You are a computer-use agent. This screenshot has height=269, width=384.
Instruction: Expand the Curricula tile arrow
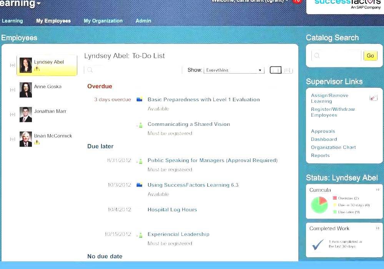377,190
